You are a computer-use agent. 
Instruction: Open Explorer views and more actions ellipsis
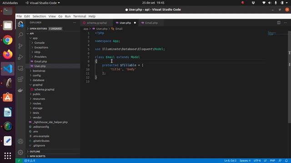pyautogui.click(x=75, y=23)
